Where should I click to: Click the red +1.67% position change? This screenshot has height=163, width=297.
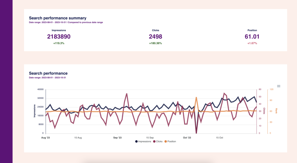pyautogui.click(x=252, y=43)
